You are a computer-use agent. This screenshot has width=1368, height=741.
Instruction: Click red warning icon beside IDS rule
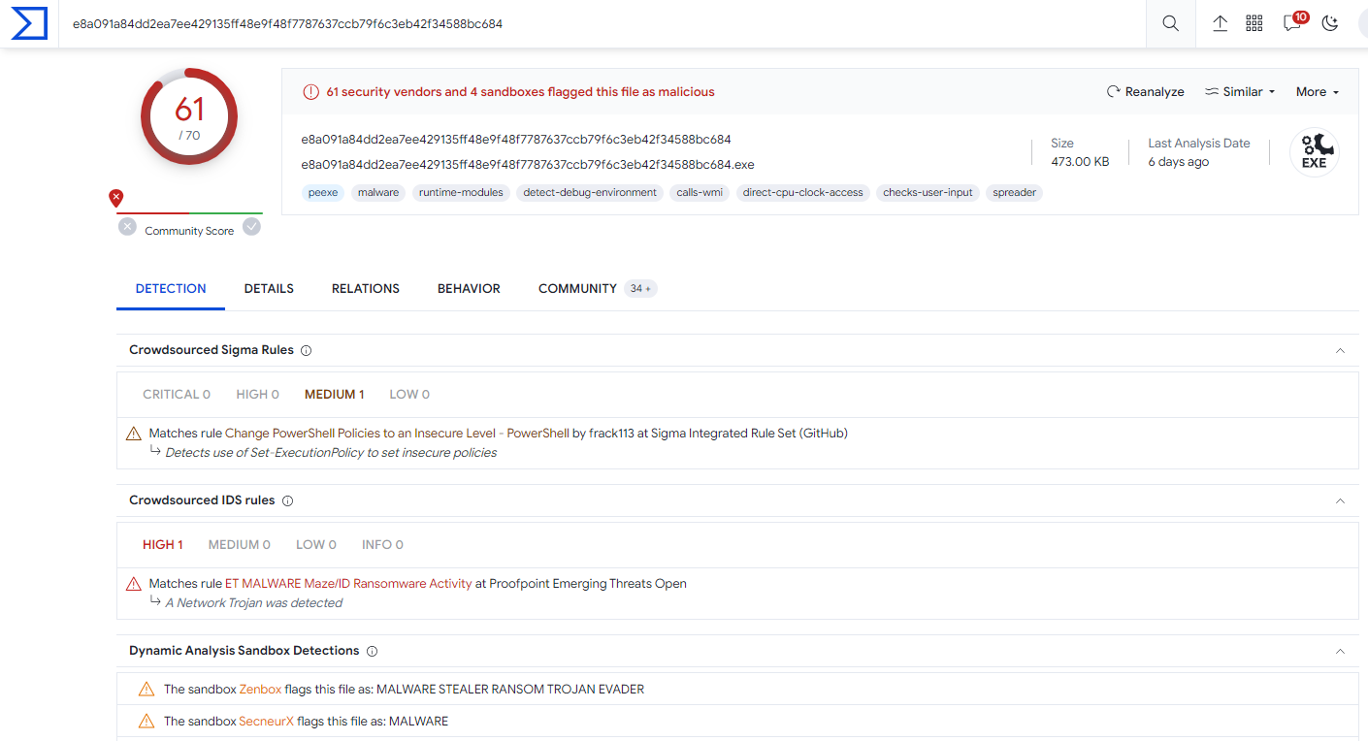tap(134, 584)
